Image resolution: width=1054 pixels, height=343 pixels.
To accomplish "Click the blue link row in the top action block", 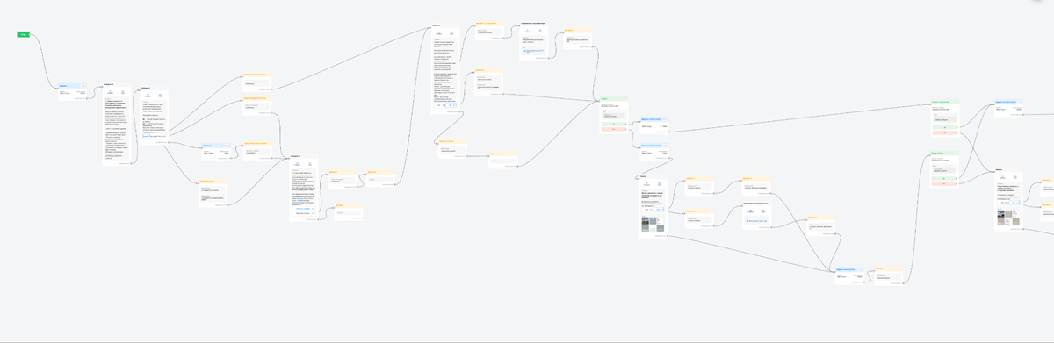I will coord(535,51).
